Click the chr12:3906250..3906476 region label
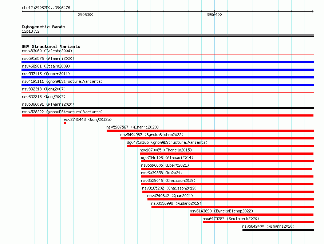Image resolution: width=324 pixels, height=244 pixels. click(46, 8)
